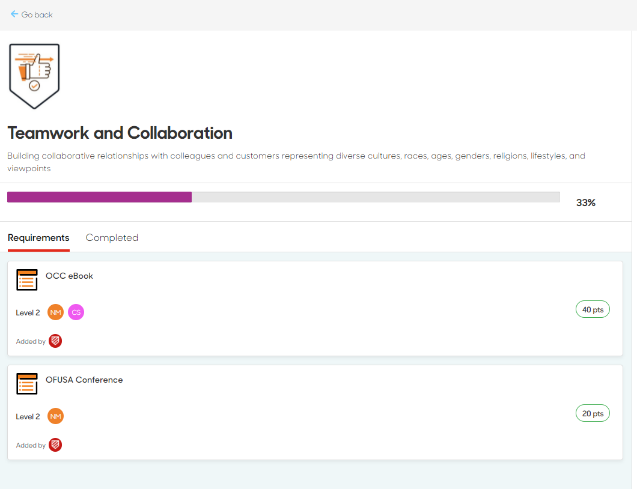The height and width of the screenshot is (489, 637).
Task: Click the purple progress bar
Action: tap(100, 197)
